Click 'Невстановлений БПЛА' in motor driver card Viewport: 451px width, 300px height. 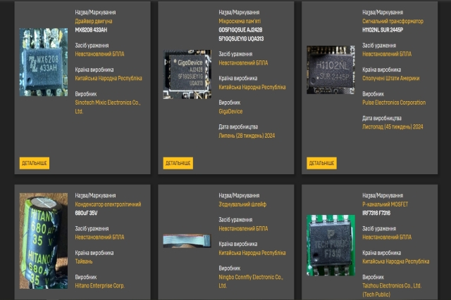(x=99, y=54)
